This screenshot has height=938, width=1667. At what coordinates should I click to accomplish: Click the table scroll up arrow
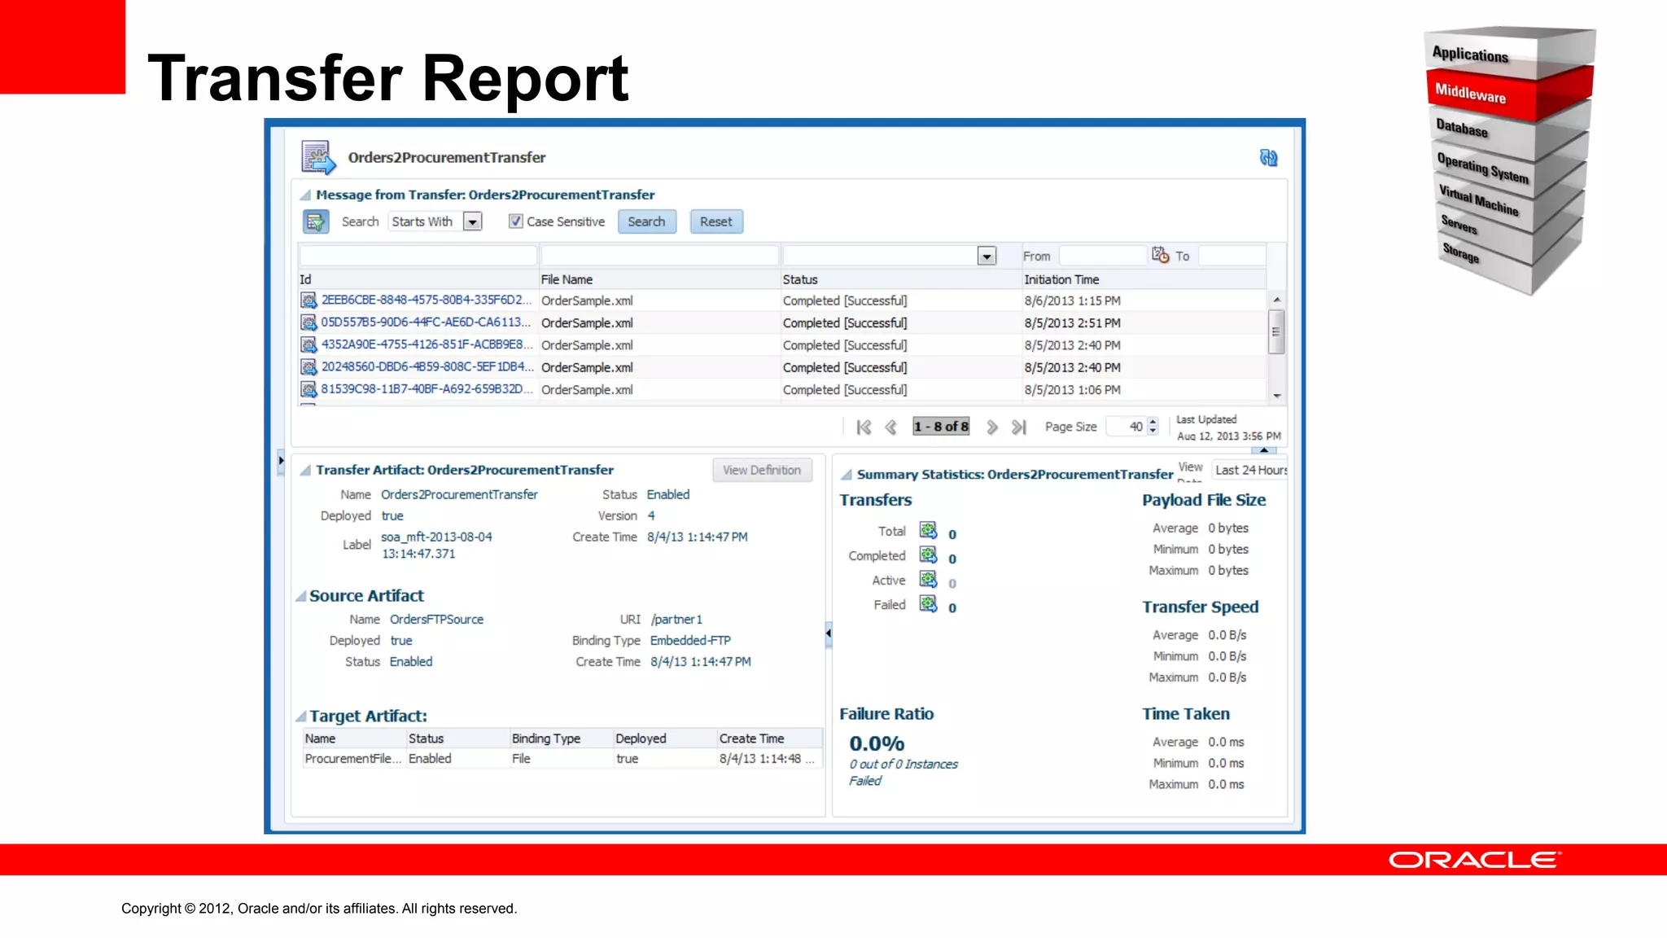pyautogui.click(x=1276, y=300)
